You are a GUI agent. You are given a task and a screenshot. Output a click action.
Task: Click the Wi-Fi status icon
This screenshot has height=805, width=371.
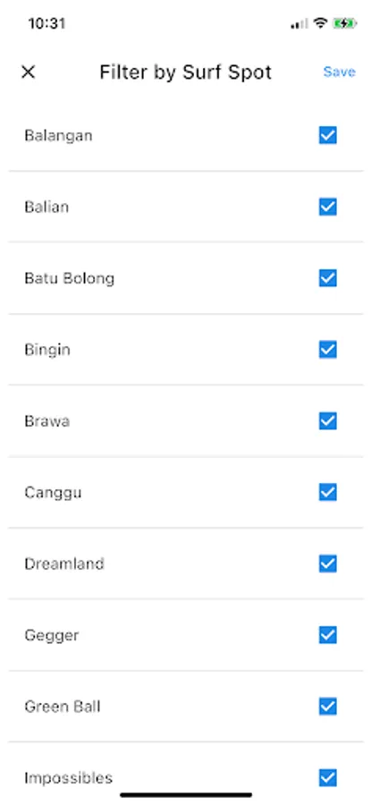pyautogui.click(x=321, y=23)
